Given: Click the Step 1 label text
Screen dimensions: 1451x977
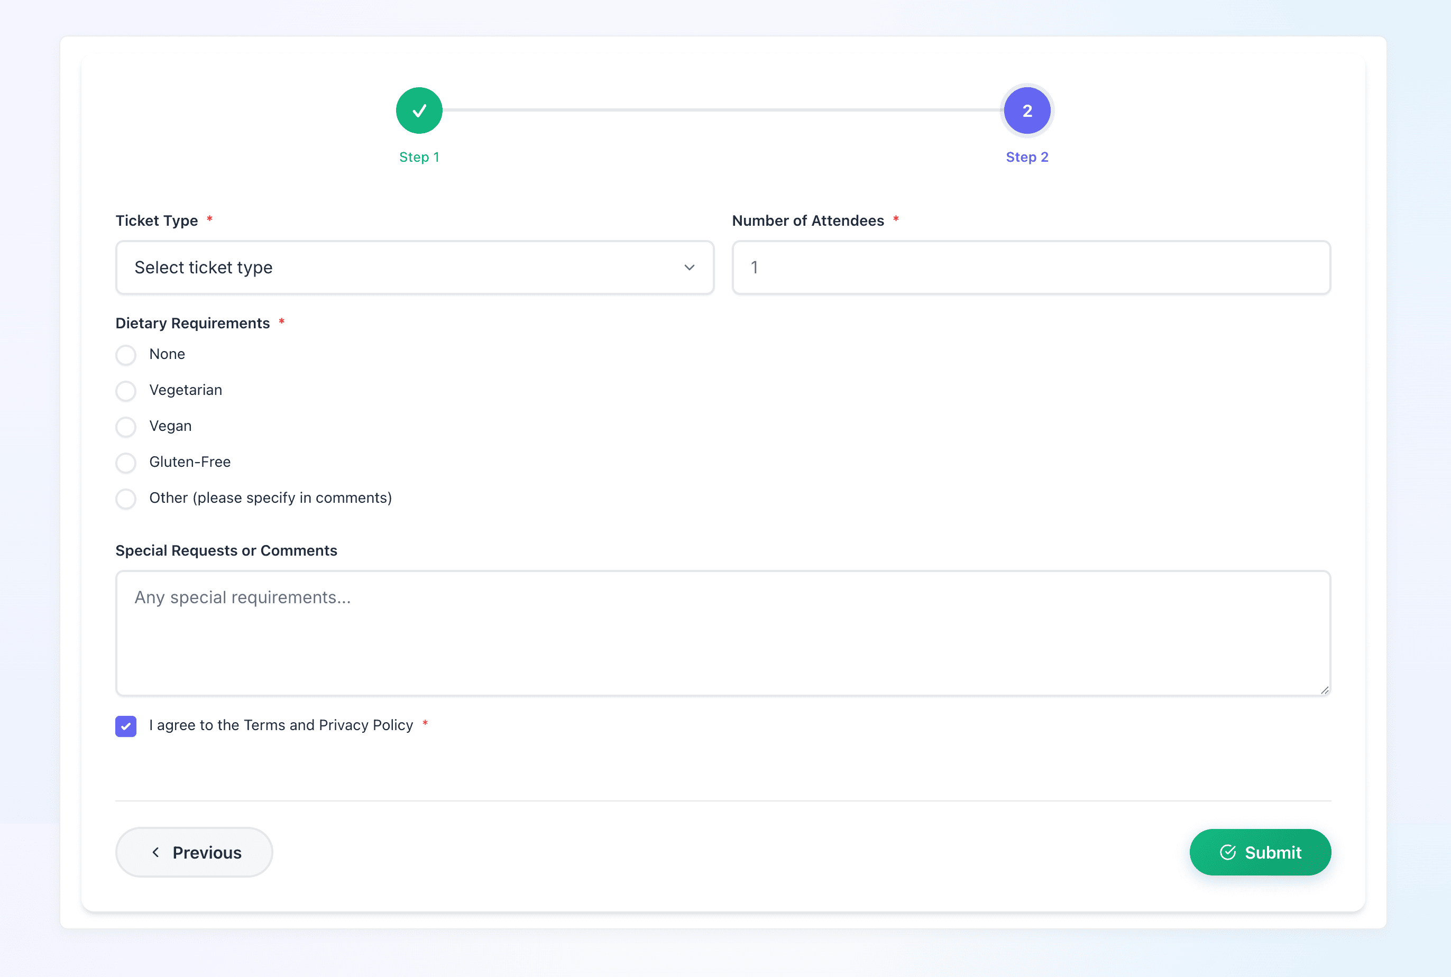Looking at the screenshot, I should 419,157.
